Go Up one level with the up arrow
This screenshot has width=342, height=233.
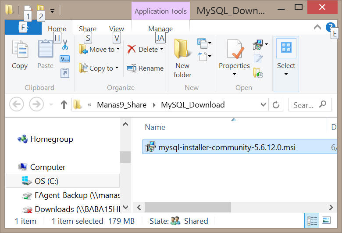[x=64, y=104]
